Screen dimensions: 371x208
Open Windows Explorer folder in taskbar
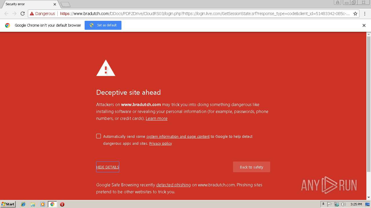point(33,204)
